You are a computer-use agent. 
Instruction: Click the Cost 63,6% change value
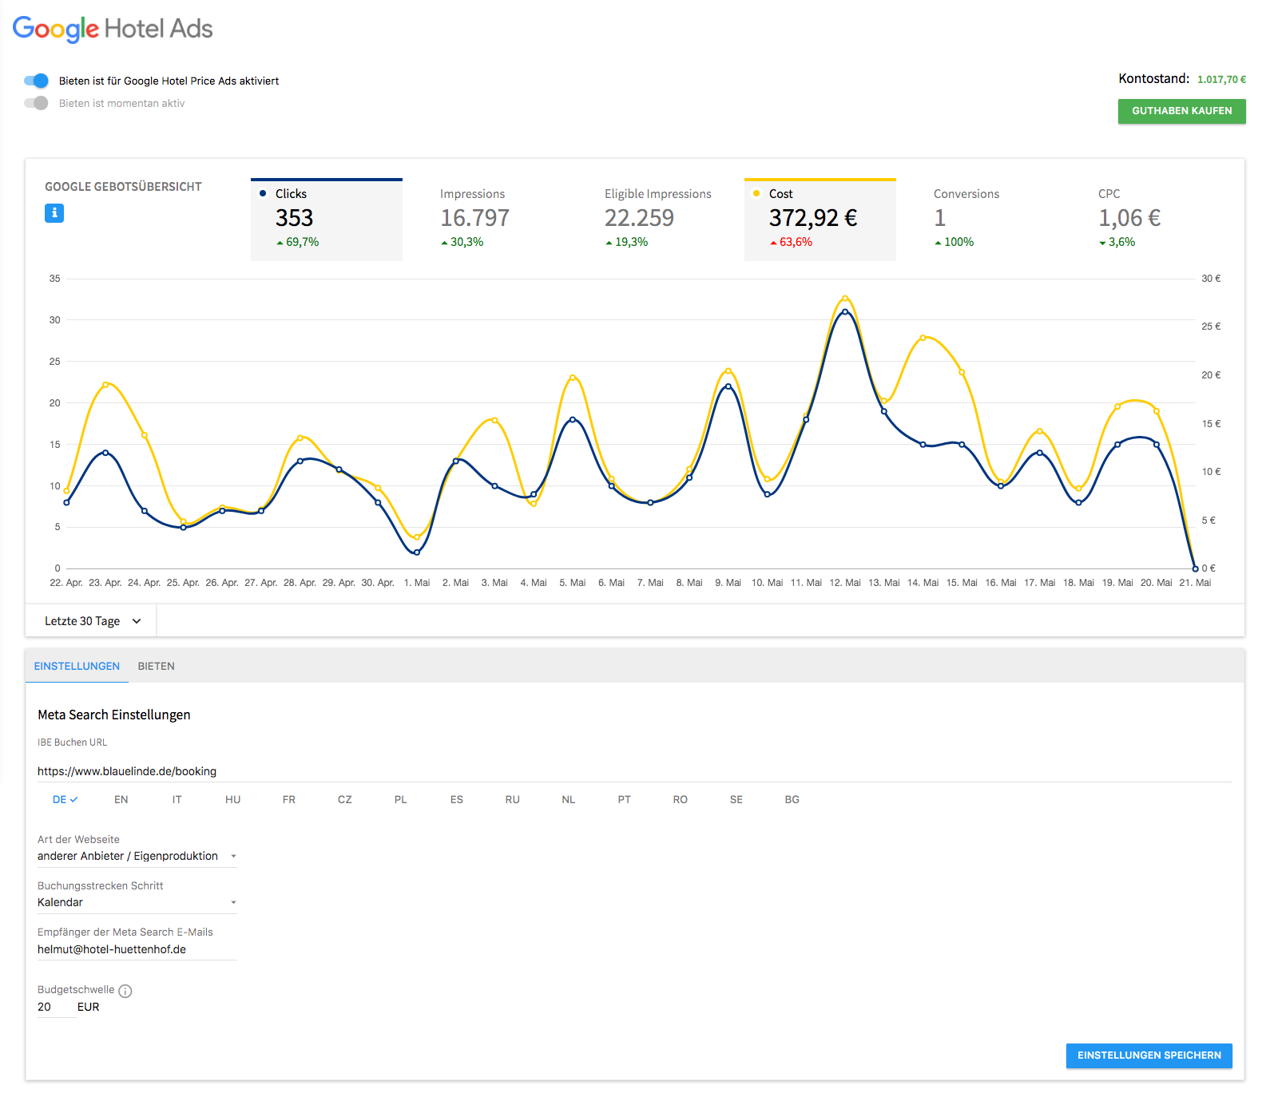click(796, 242)
